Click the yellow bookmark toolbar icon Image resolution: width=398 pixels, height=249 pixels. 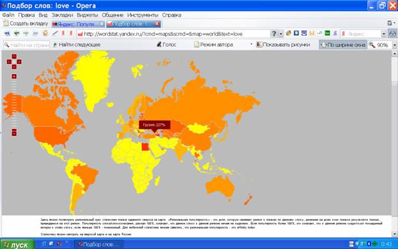point(312,33)
